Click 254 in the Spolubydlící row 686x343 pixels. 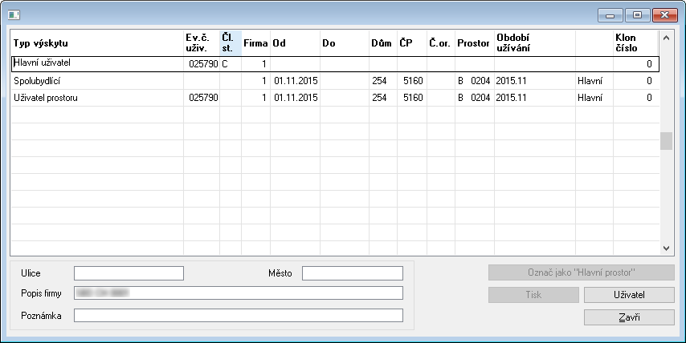(x=379, y=81)
